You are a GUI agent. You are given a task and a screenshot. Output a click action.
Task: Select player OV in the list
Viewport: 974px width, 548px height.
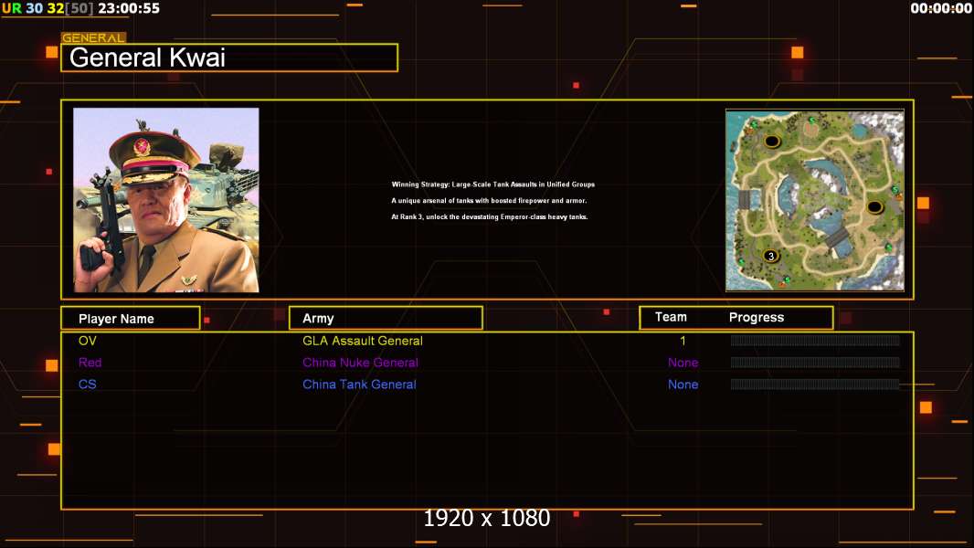88,341
